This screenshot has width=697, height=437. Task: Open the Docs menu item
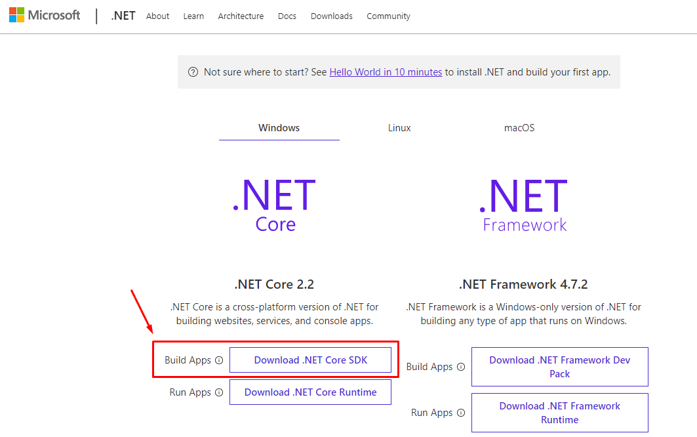287,16
